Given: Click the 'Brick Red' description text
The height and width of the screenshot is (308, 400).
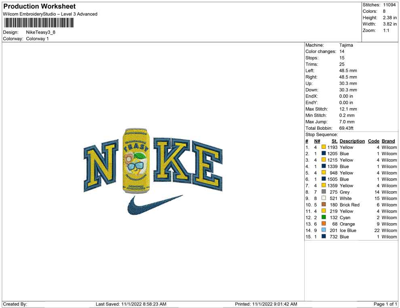Looking at the screenshot, I should click(x=349, y=205).
